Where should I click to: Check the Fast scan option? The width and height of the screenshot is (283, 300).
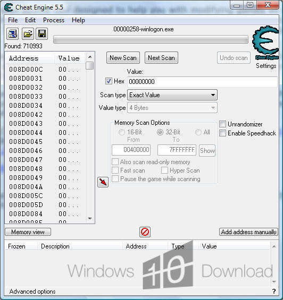115,170
